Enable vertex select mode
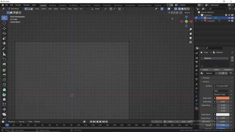The height and width of the screenshot is (132, 235). coord(26,9)
